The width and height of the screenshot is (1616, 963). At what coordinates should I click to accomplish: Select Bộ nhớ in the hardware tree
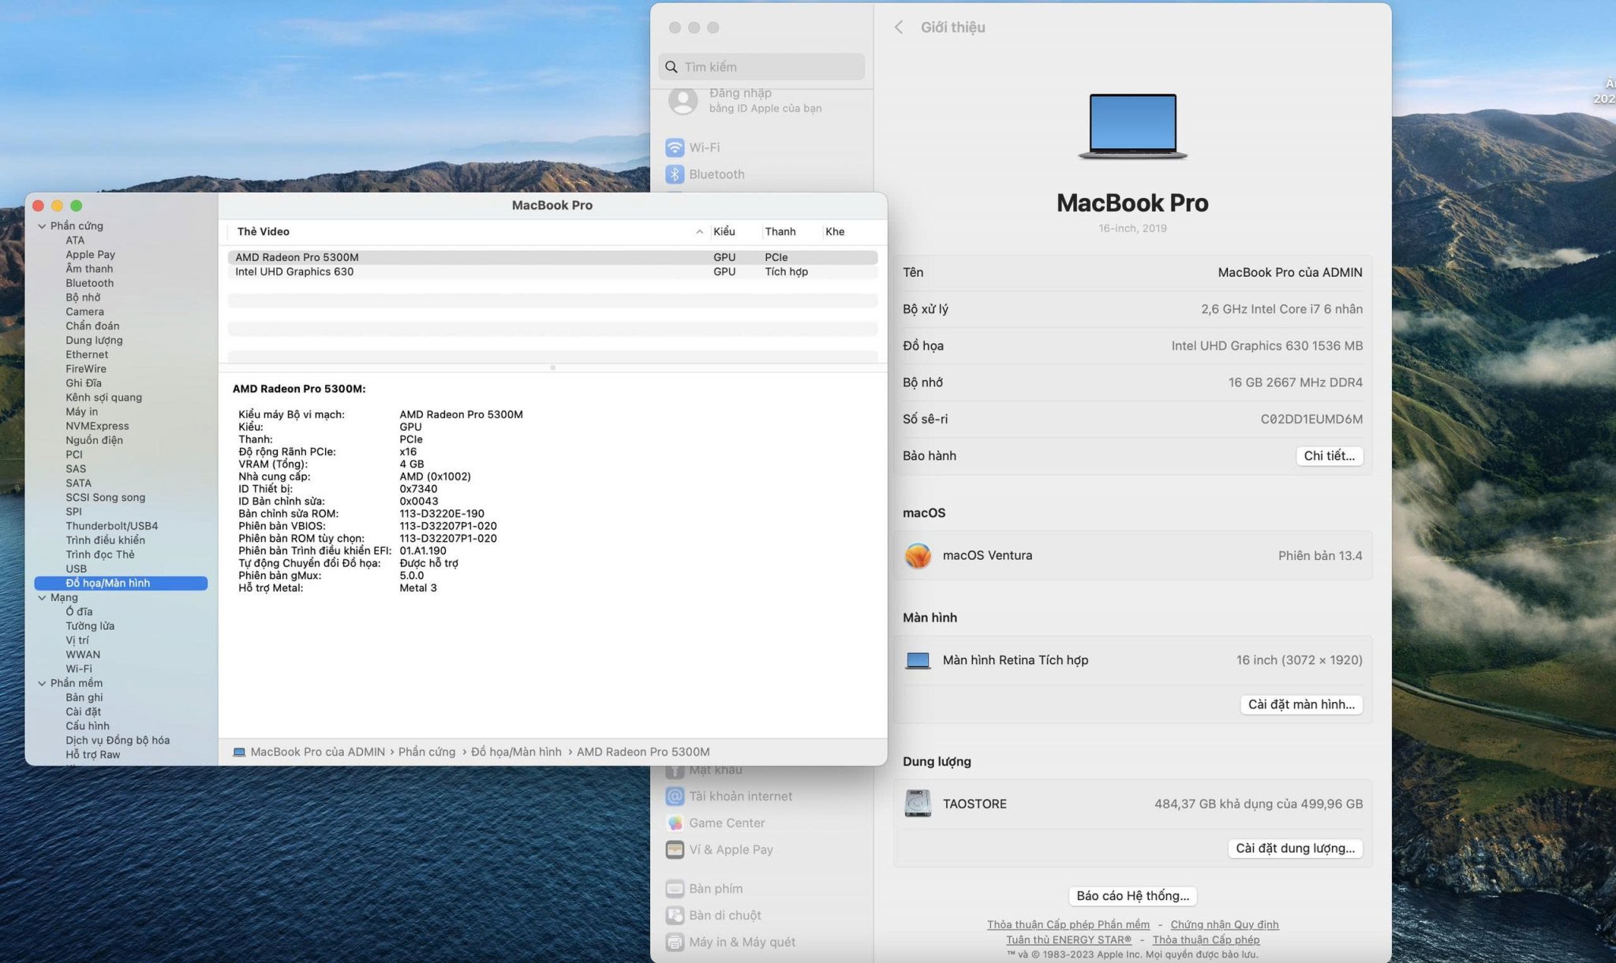pos(83,297)
